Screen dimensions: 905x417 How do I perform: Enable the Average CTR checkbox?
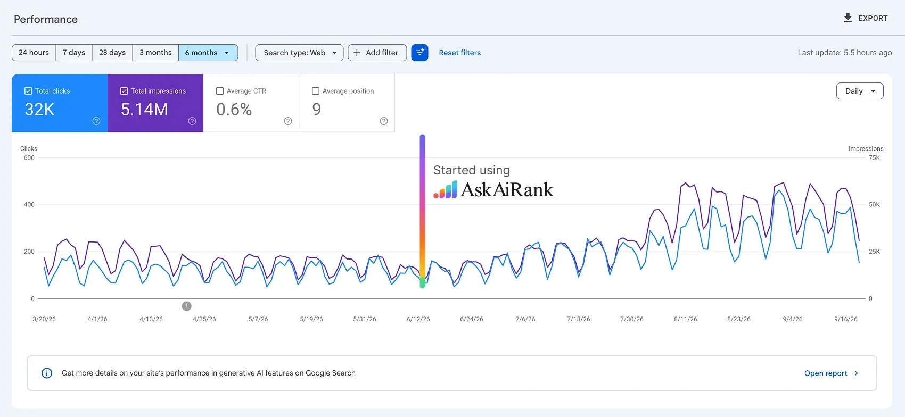pos(220,91)
